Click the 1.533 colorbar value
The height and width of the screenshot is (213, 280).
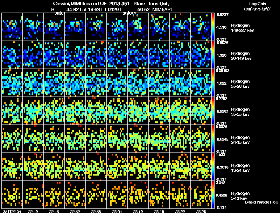pos(220,155)
